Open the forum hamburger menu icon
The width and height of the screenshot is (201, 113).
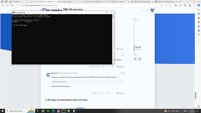click(x=147, y=10)
